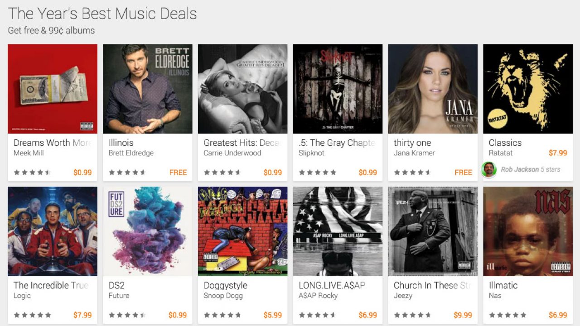The image size is (580, 326).
Task: Click the Jana Kramer artist name
Action: click(414, 153)
